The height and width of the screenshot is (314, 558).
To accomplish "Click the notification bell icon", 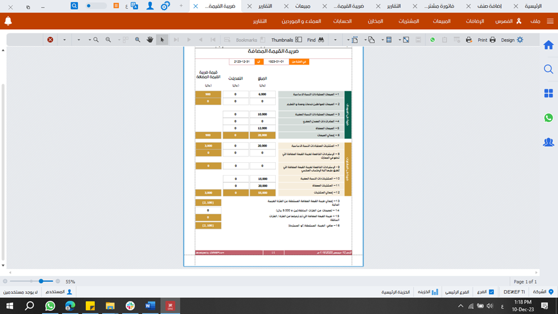I will point(8,21).
